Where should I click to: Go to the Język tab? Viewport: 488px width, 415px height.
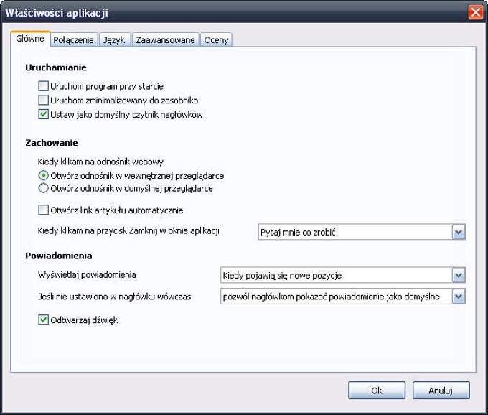click(114, 40)
